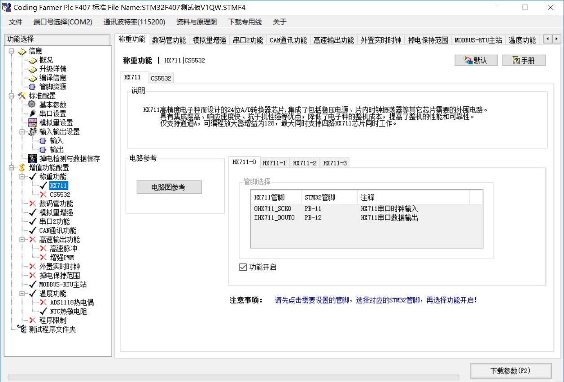Viewport: 564px width, 382px height.
Task: Click the red X icon beside 高速脉冲
Action: click(43, 249)
